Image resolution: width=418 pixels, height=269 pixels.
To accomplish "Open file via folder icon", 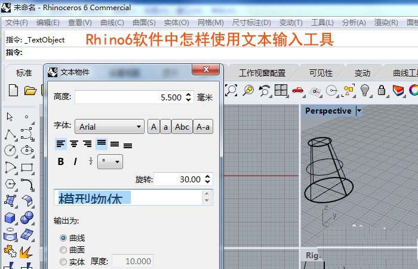I will (x=30, y=91).
